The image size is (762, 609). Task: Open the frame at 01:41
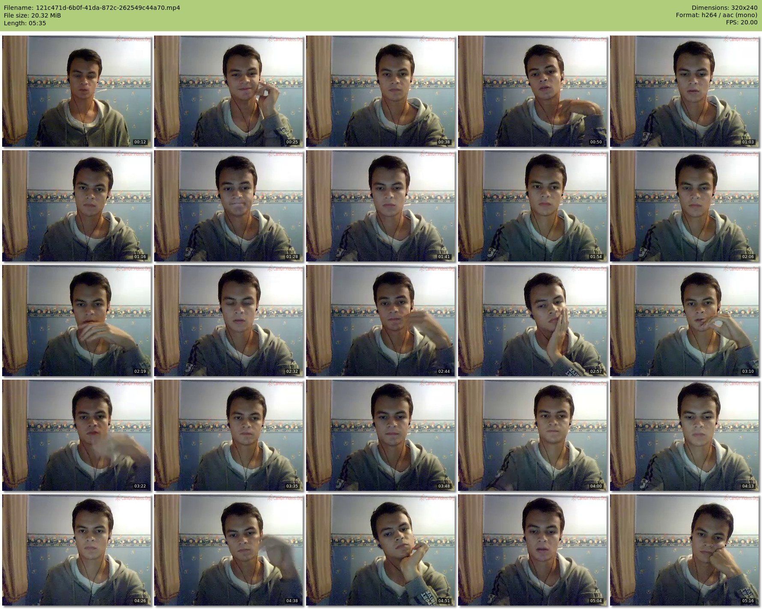click(x=381, y=206)
